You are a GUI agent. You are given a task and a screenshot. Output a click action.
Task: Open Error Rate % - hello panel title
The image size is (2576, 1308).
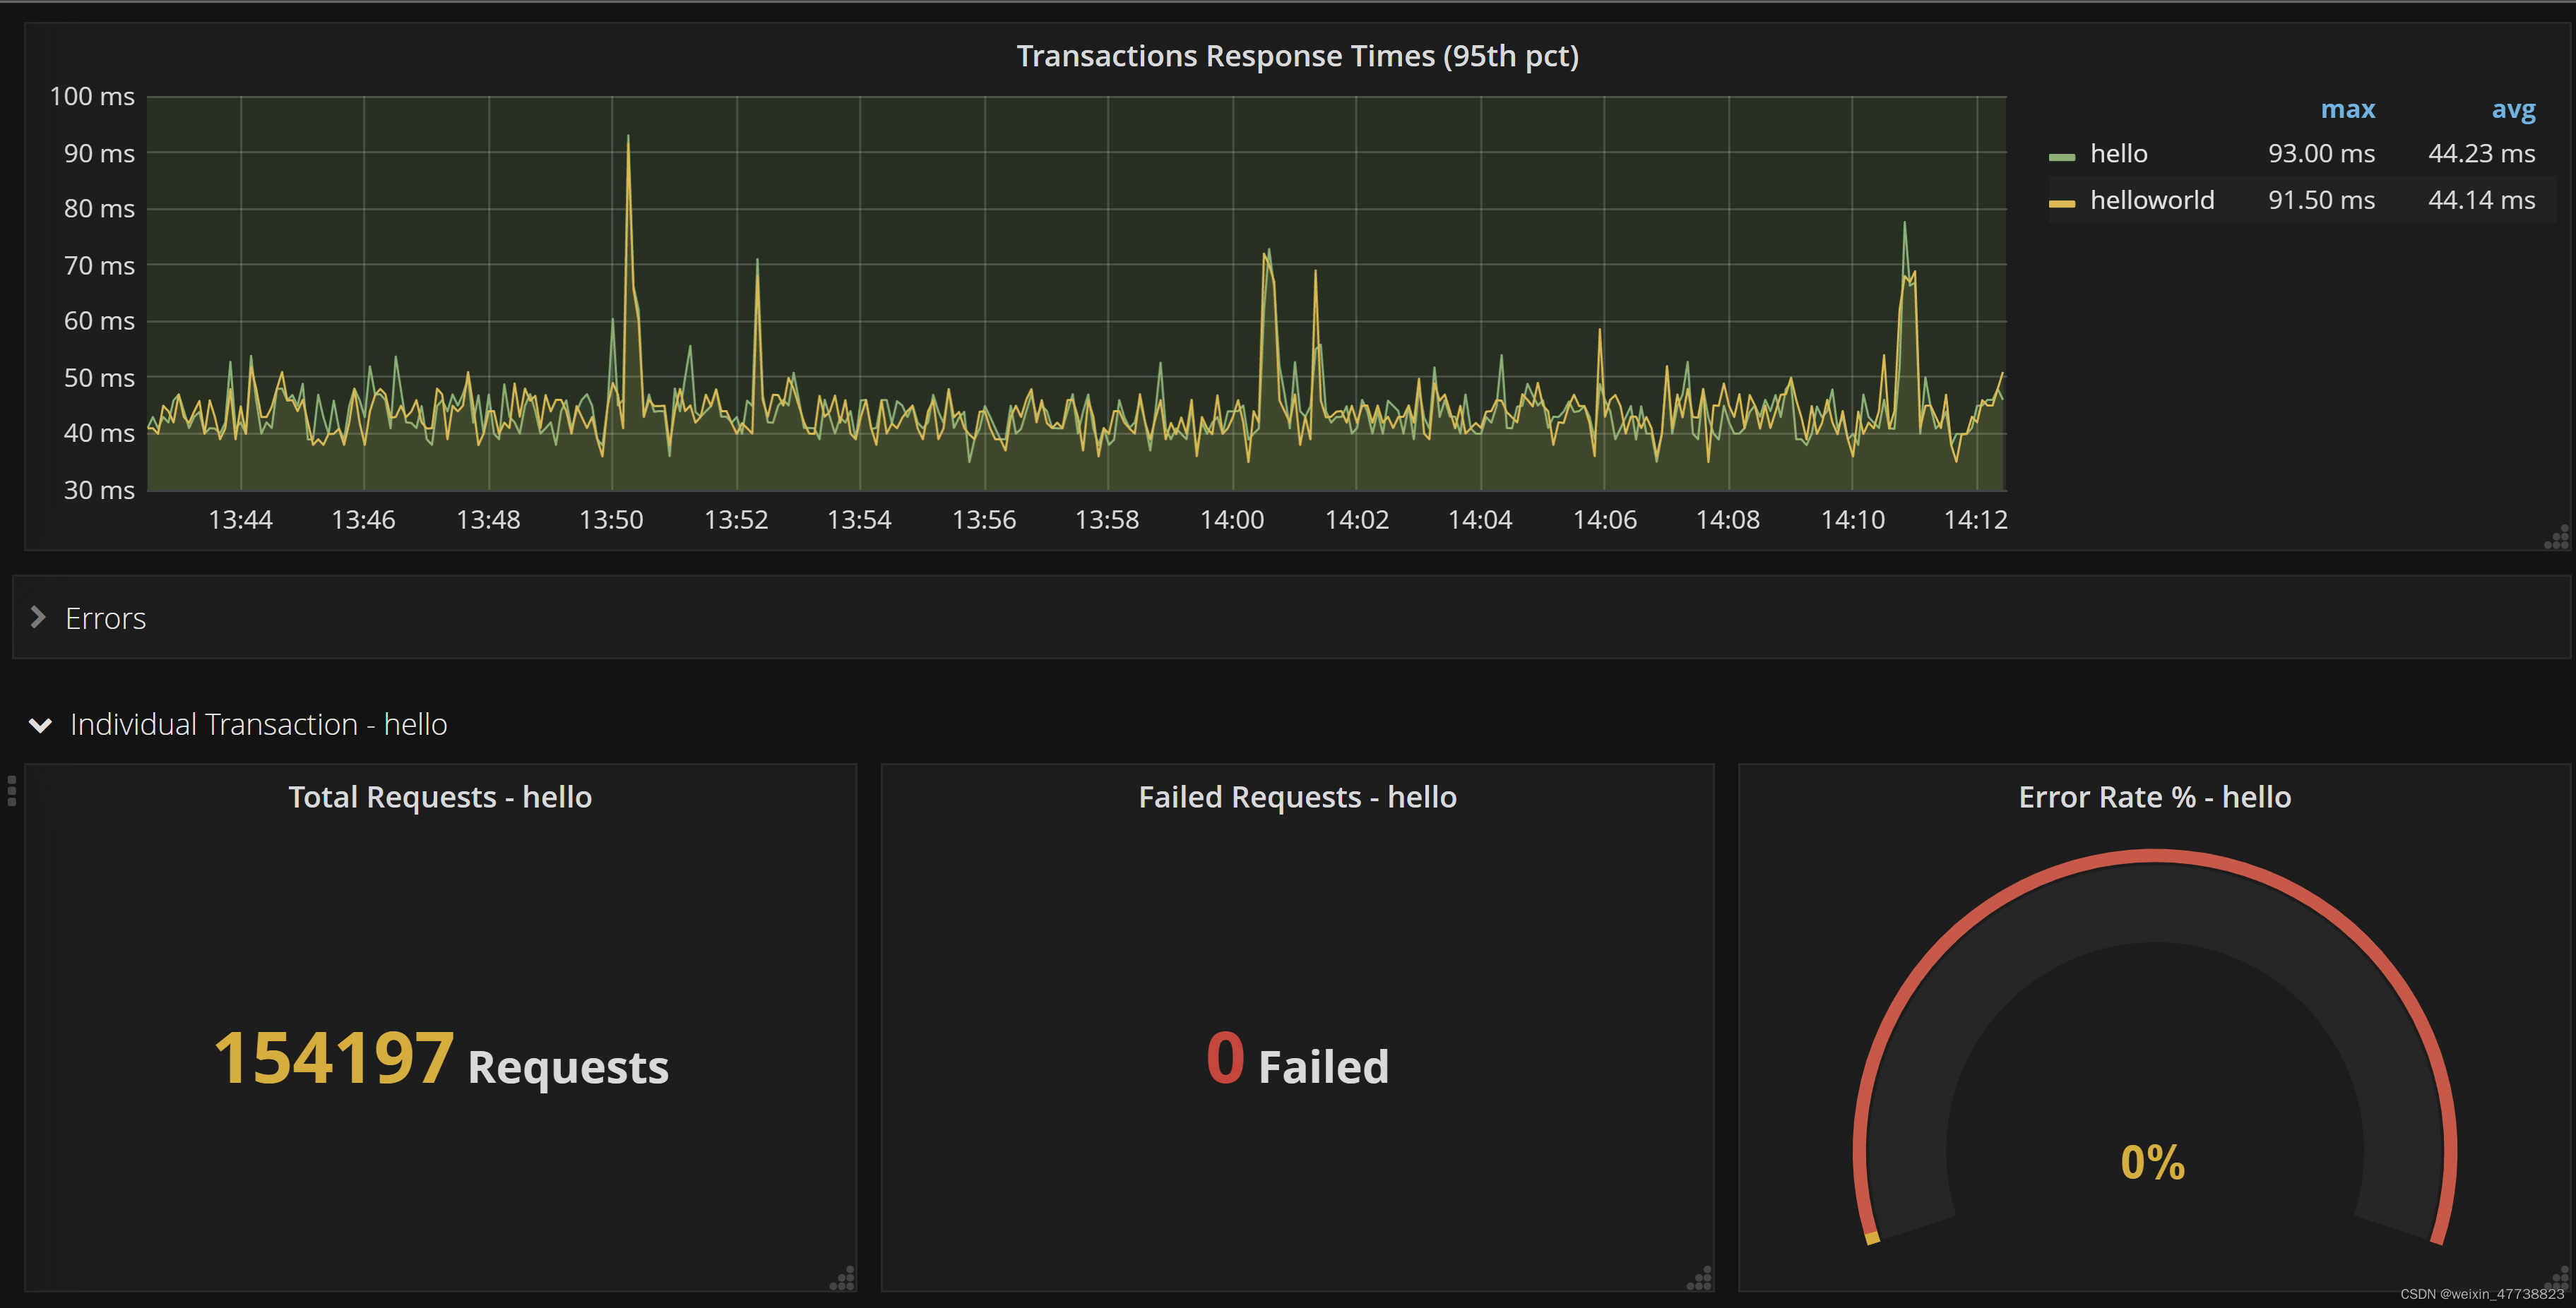pos(2154,796)
